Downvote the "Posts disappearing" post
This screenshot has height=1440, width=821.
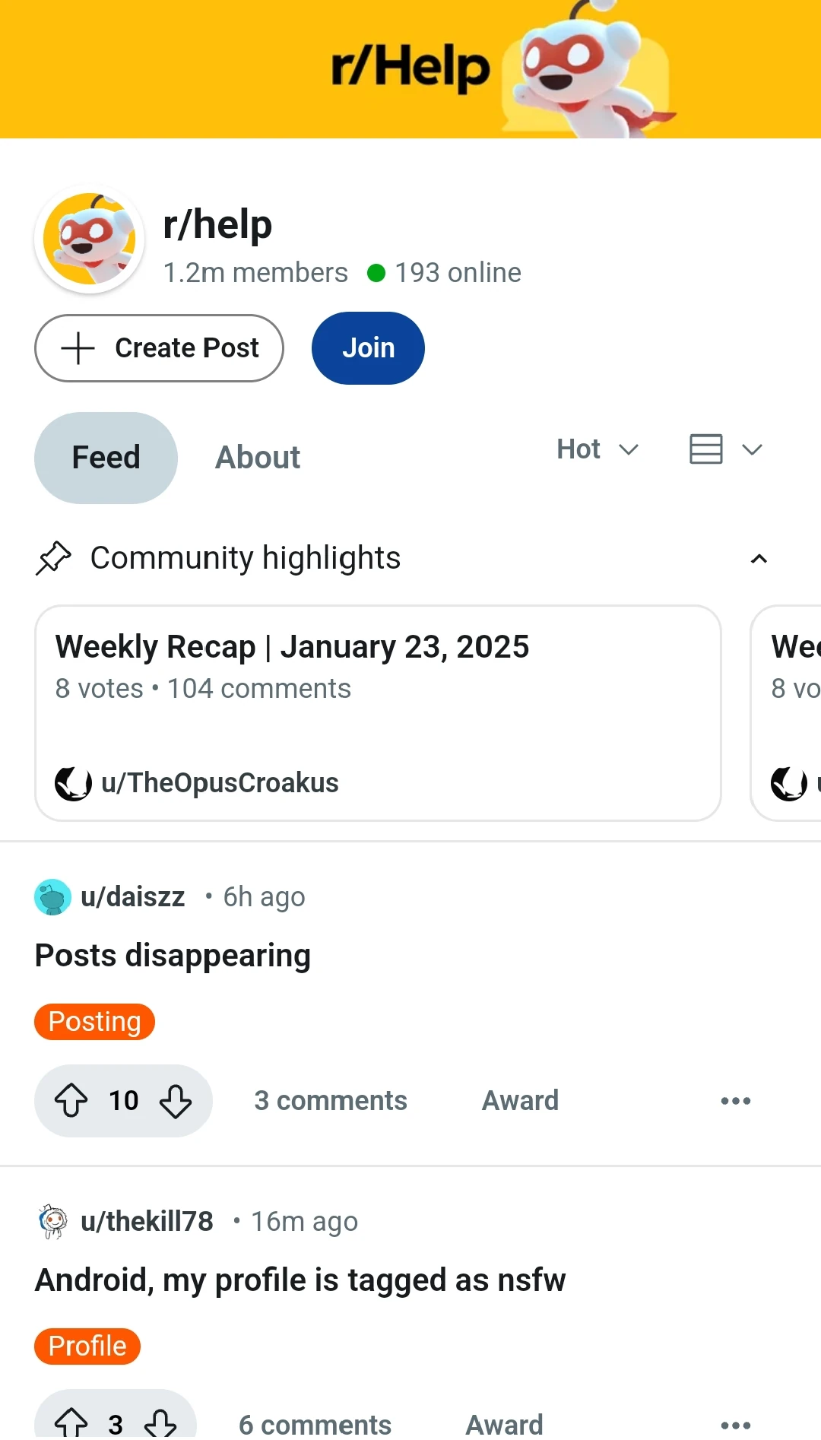[x=176, y=1101]
